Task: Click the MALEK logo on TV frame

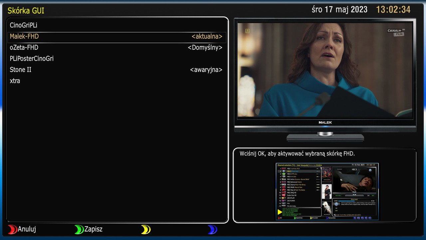Action: point(325,123)
